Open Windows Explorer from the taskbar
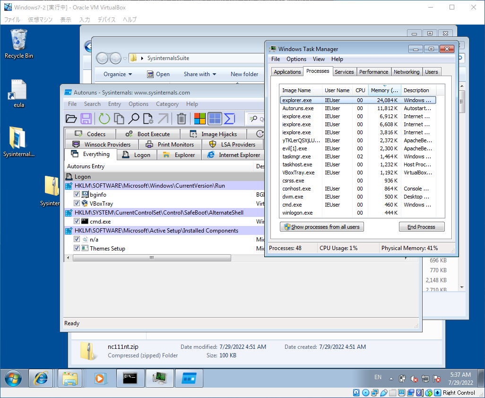The image size is (485, 398). click(70, 378)
